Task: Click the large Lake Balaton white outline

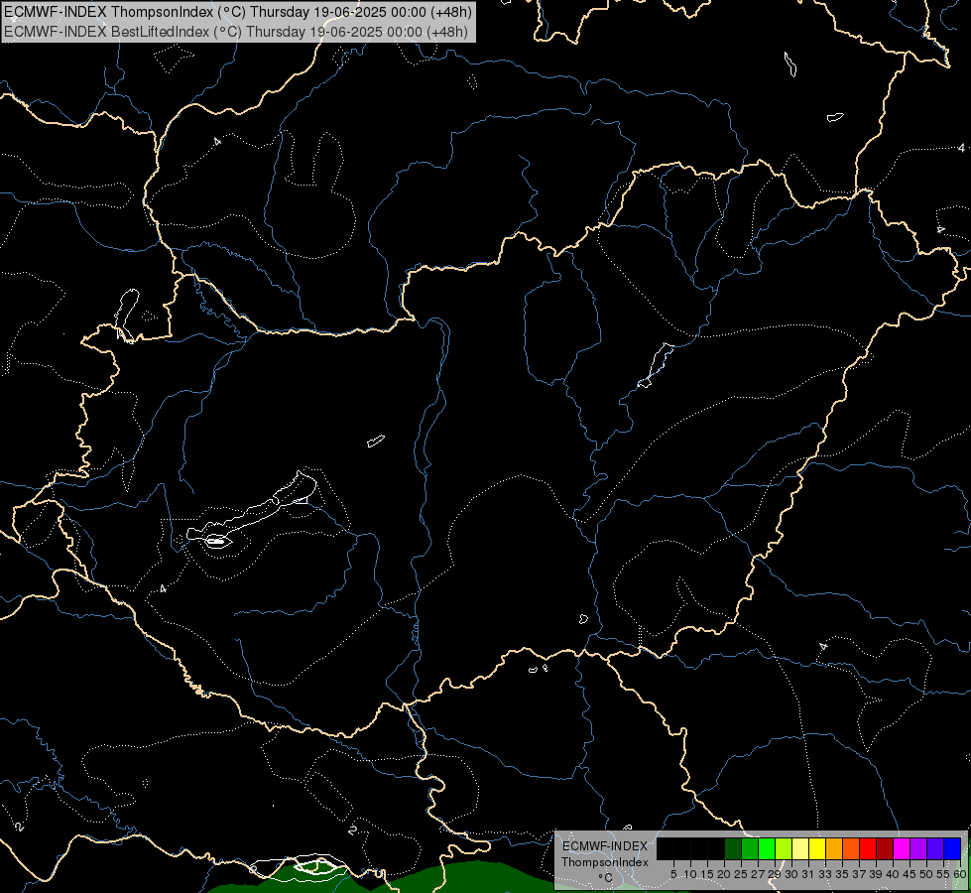Action: tap(252, 511)
